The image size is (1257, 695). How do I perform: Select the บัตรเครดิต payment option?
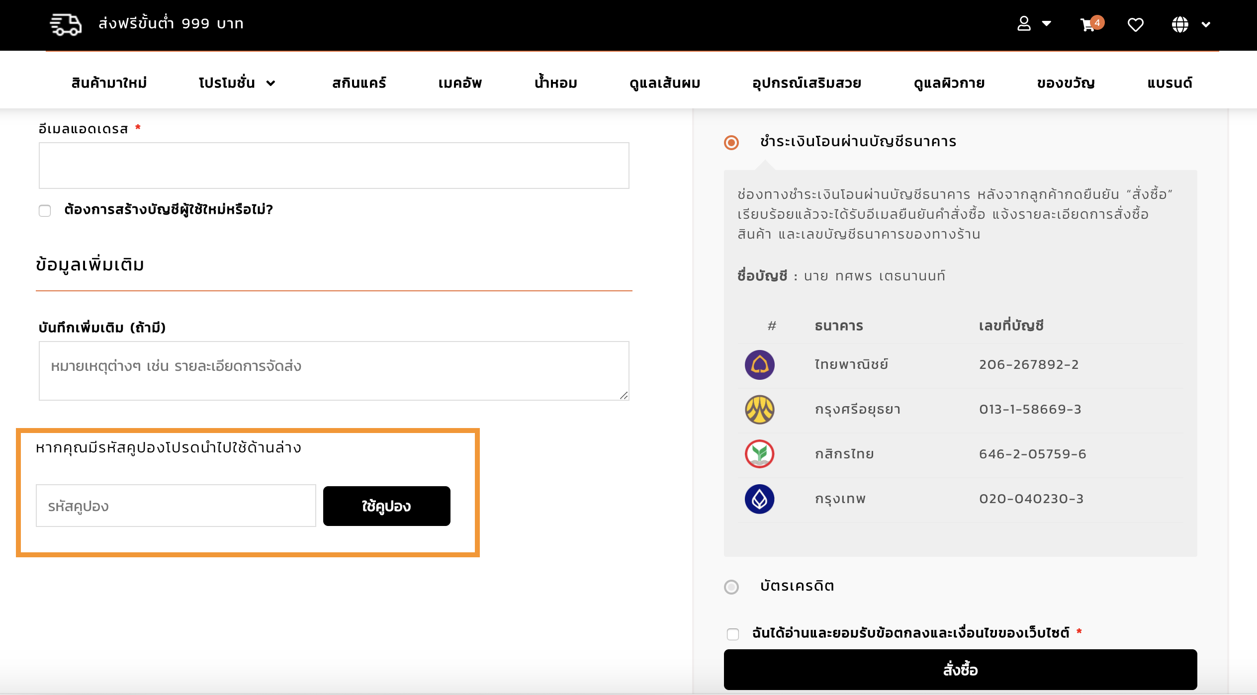(x=731, y=587)
